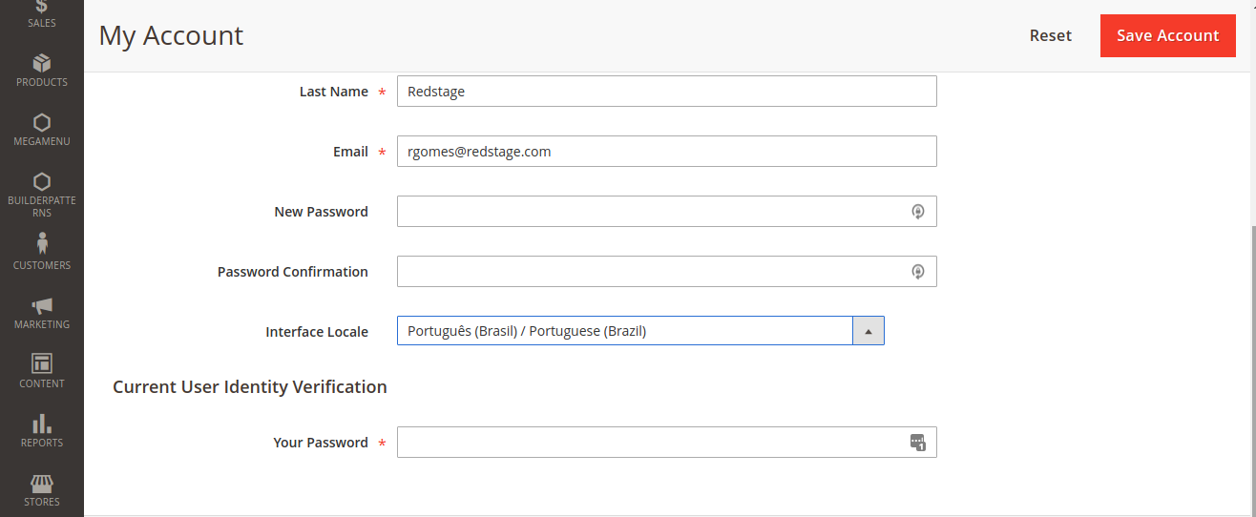
Task: Click the autofill icon in Your Password
Action: (918, 443)
